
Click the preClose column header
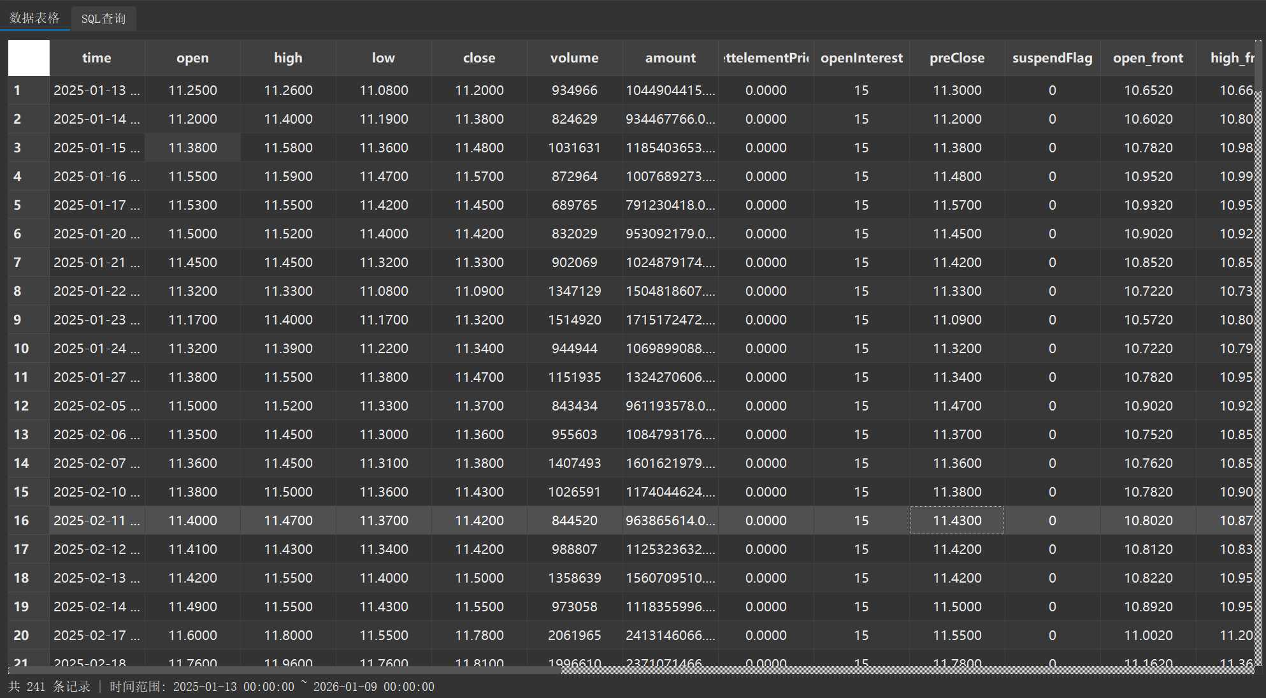956,58
